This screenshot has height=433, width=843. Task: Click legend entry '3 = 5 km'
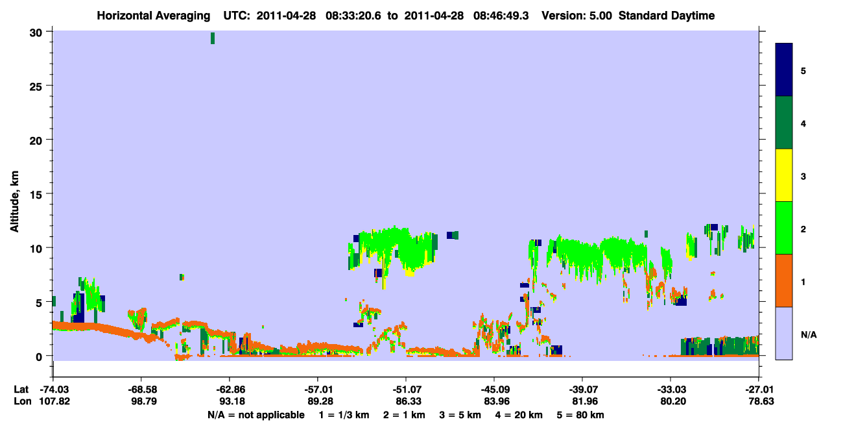(x=460, y=415)
